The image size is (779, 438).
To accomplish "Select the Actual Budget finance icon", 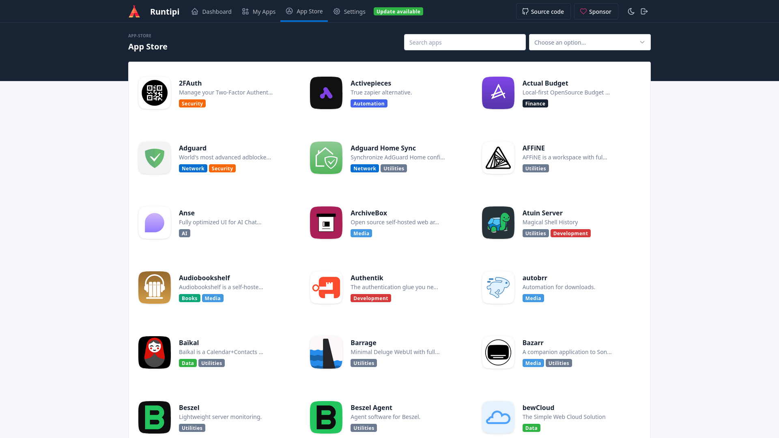I will click(498, 93).
